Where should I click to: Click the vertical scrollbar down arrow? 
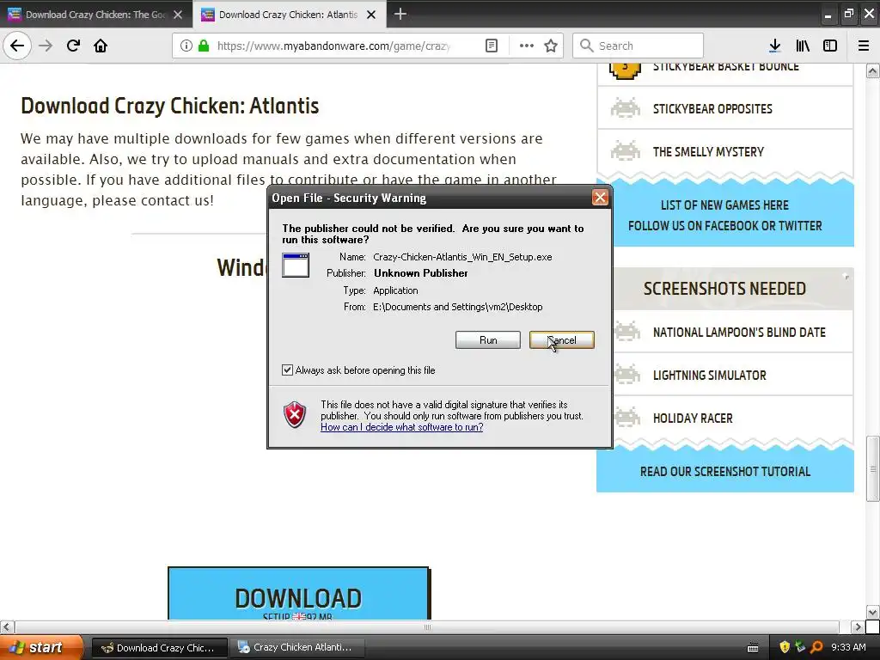click(x=872, y=612)
